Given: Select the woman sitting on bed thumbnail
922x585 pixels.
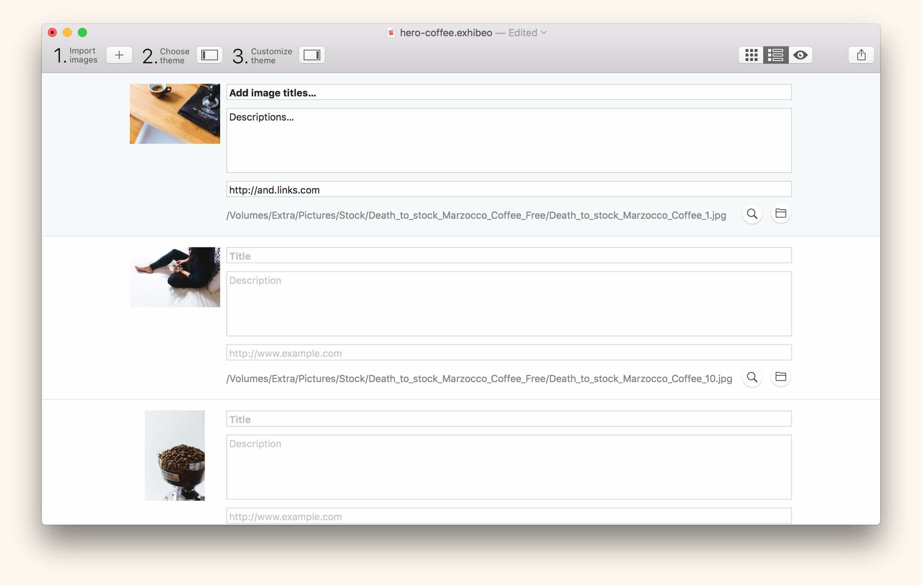Looking at the screenshot, I should pos(175,277).
